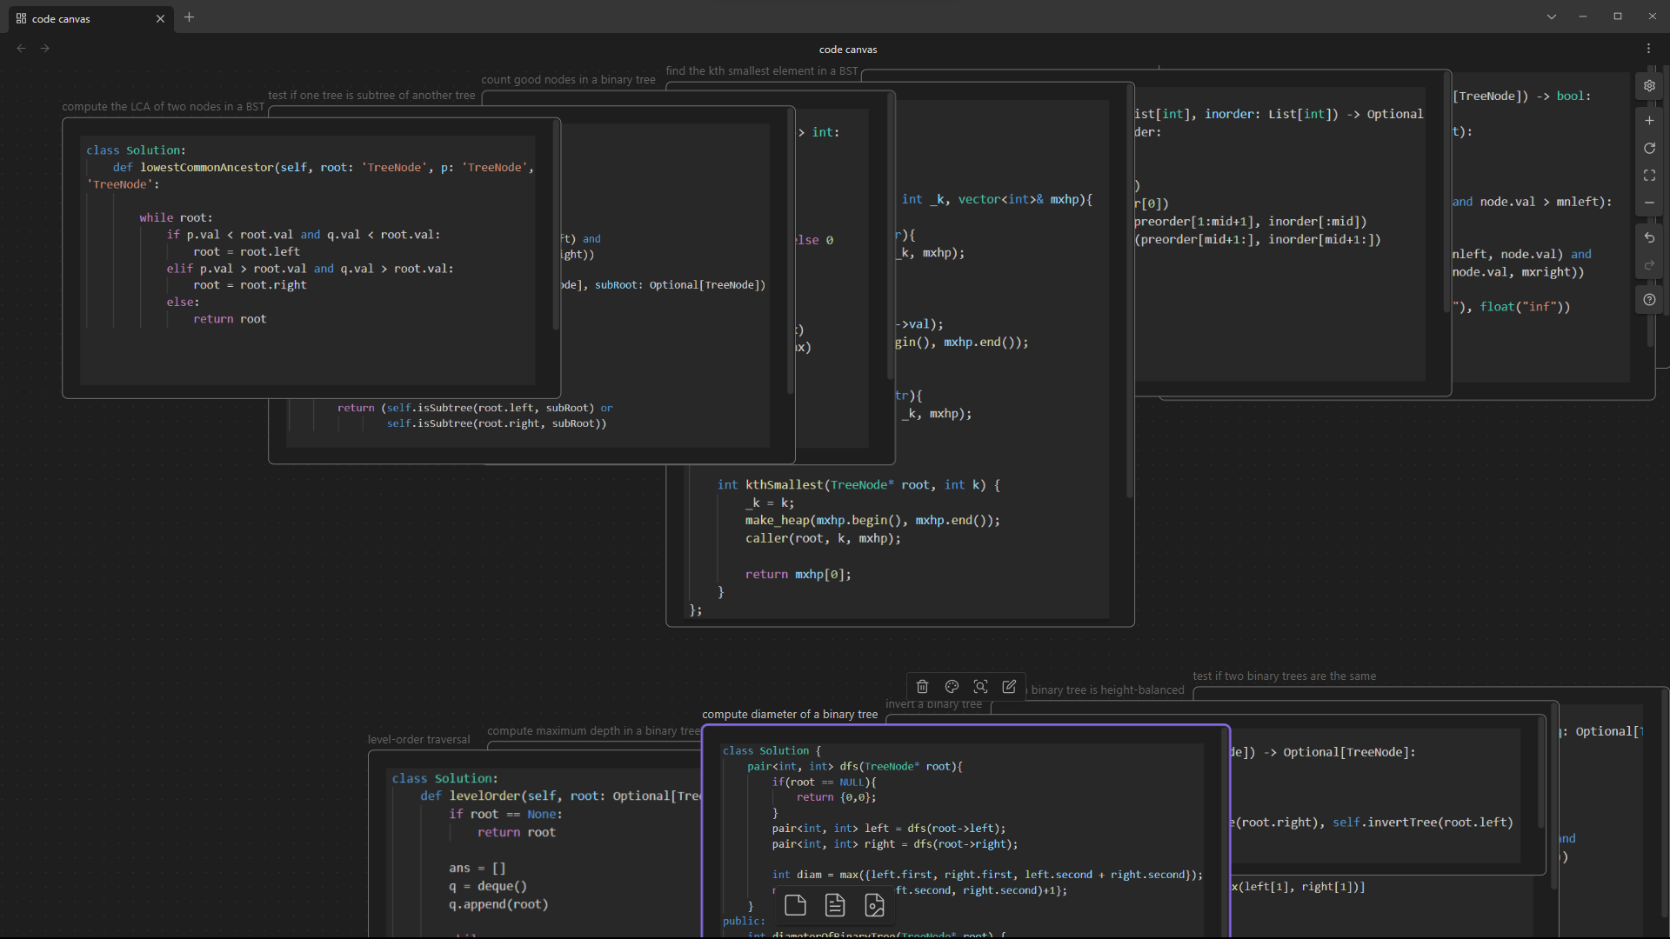Click label find the kth smallest element in a BST
The width and height of the screenshot is (1670, 939).
point(762,71)
